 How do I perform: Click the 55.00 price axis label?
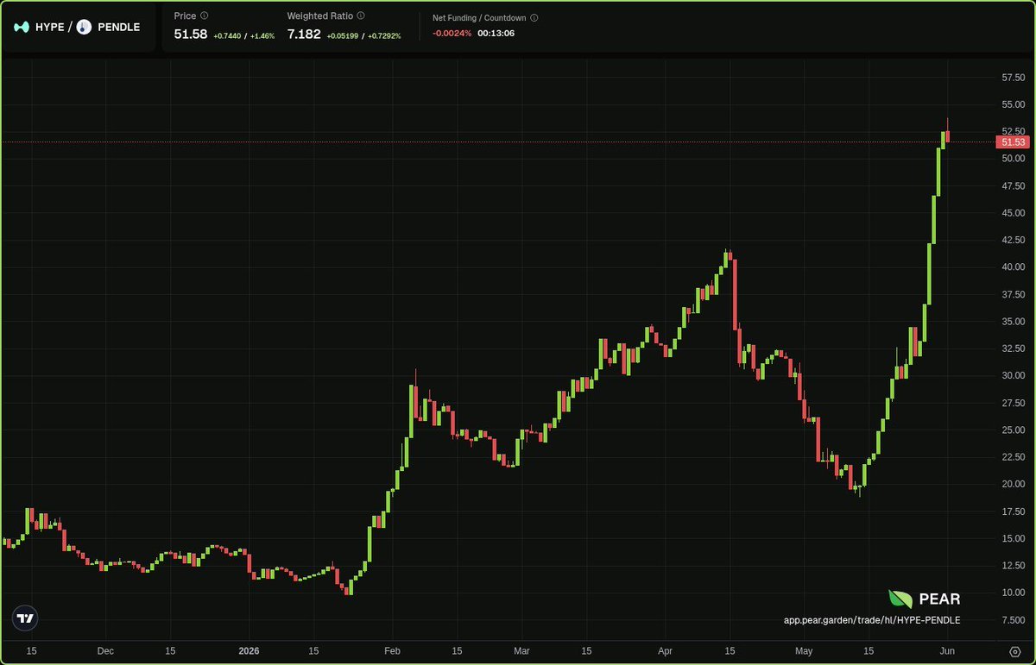(1013, 104)
